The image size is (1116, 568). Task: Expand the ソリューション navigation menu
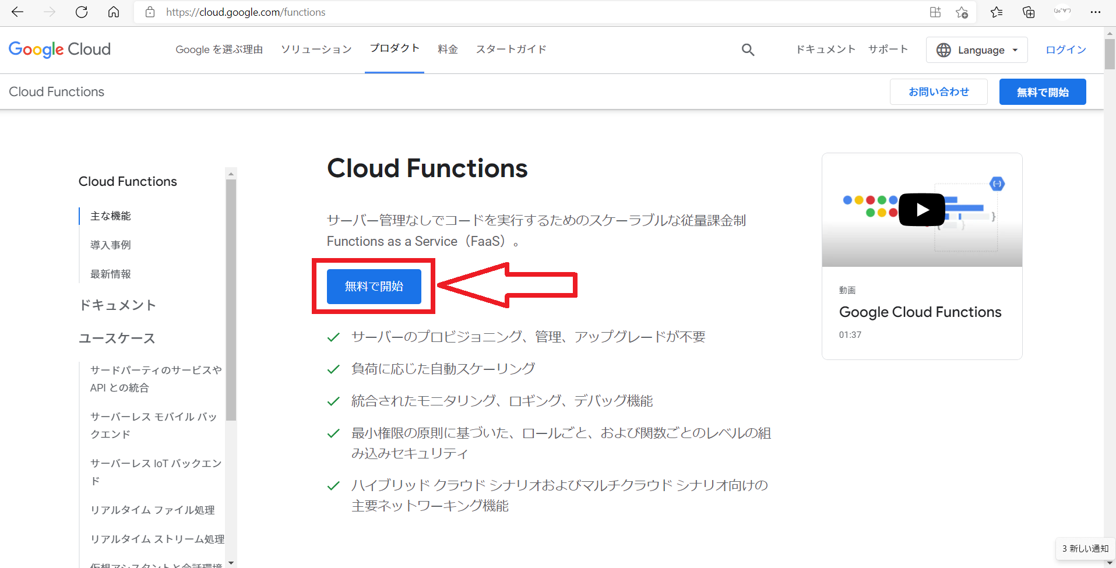315,50
